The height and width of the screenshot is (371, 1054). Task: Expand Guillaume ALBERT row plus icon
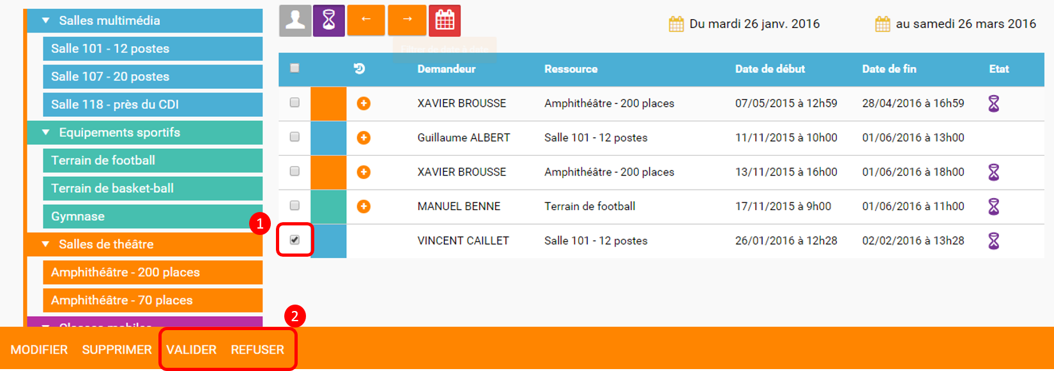click(363, 138)
